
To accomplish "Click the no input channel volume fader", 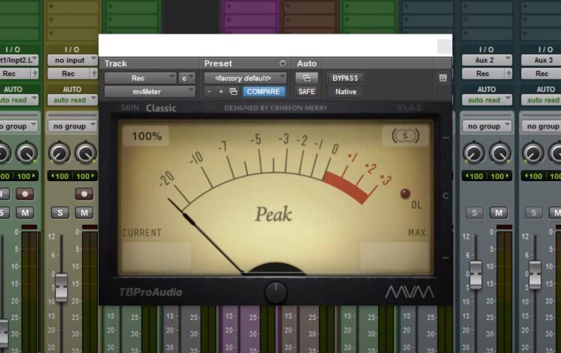I will click(61, 287).
